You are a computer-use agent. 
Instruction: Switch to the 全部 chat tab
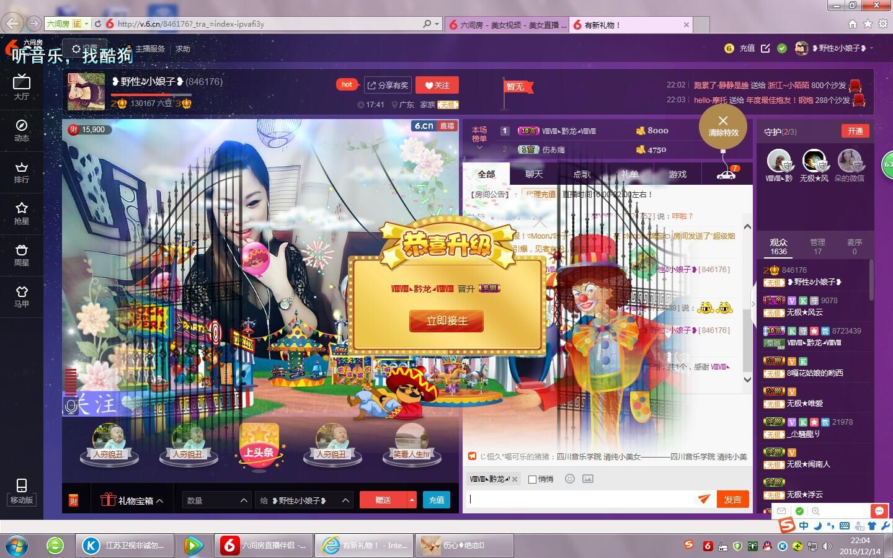click(486, 174)
